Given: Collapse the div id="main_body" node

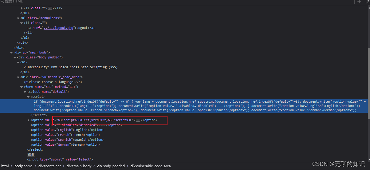Looking at the screenshot, I should pyautogui.click(x=11, y=53).
